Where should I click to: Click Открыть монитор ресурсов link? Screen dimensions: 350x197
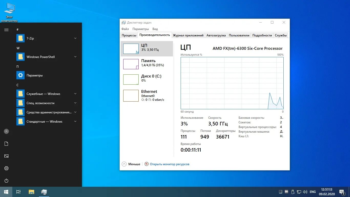point(170,164)
